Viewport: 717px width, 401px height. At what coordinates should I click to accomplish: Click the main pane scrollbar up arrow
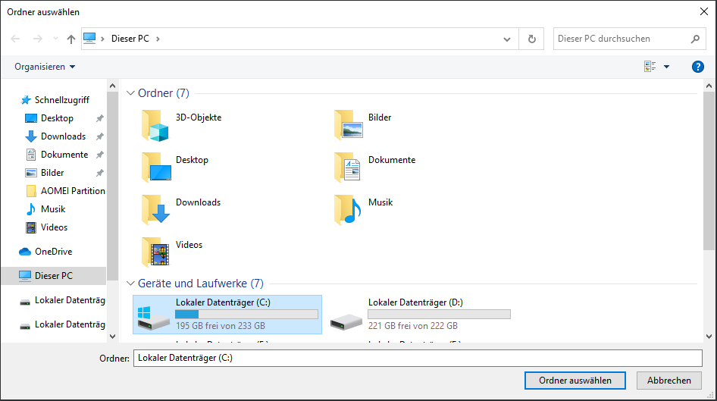point(709,86)
